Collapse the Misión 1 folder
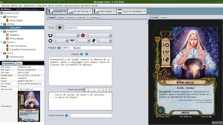223x125 pixels. pyautogui.click(x=1, y=42)
